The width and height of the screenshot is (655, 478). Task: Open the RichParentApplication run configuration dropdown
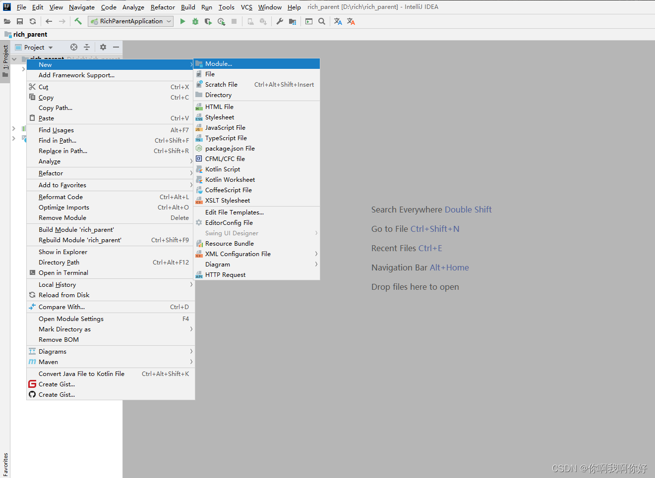pyautogui.click(x=130, y=21)
